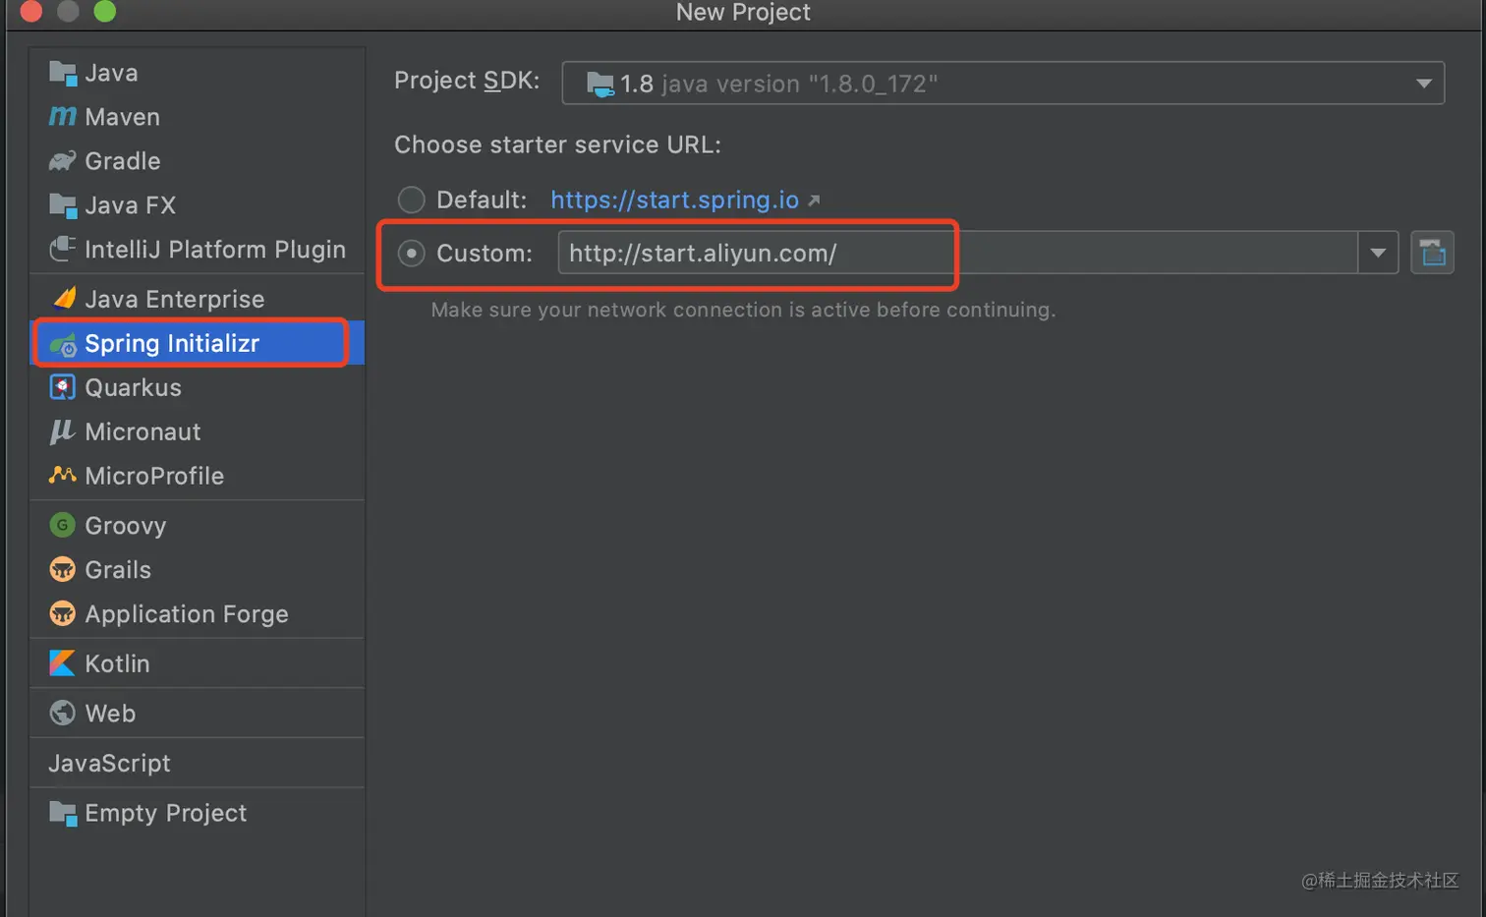Select Application Forge project type
Screen dimensions: 1486x917
pos(186,614)
